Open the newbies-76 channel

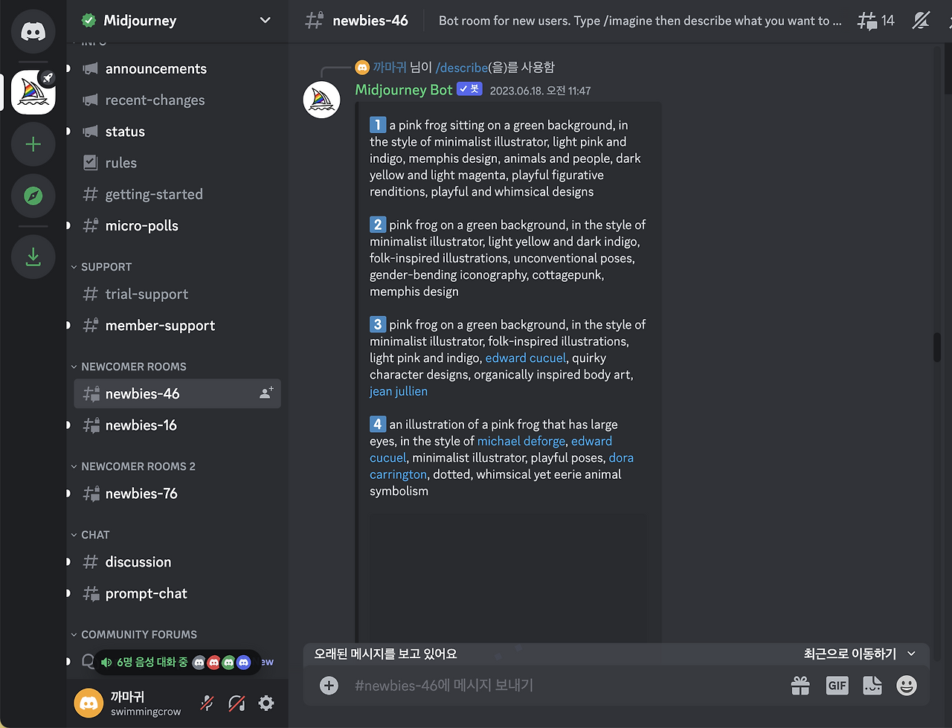(x=177, y=493)
